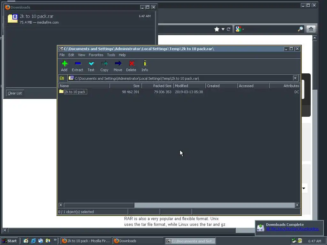Open the dropdown arrow on the web page
327x245 pixels.
tap(304, 188)
